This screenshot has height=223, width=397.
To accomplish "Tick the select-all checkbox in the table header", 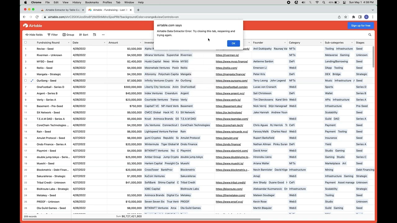I will click(25, 42).
